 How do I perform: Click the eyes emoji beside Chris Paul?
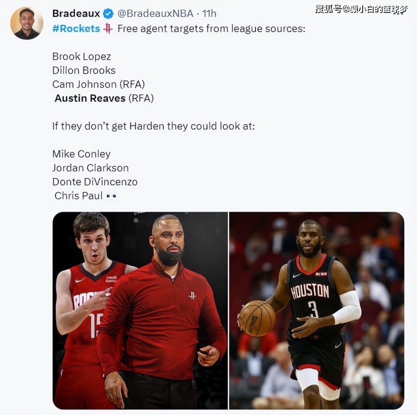(x=112, y=196)
